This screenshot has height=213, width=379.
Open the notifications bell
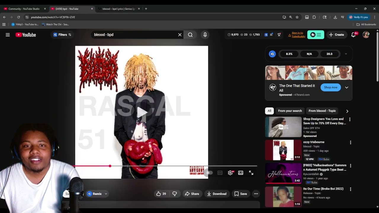tap(354, 35)
